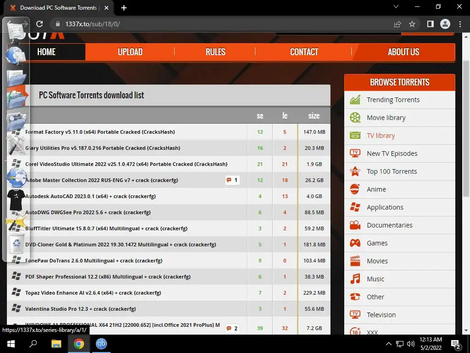The image size is (470, 353).
Task: Open the Other category link
Action: tap(375, 297)
